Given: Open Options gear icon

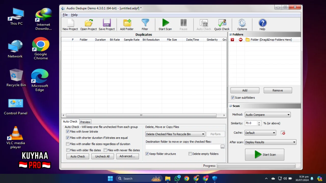Looking at the screenshot, I should 242,23.
